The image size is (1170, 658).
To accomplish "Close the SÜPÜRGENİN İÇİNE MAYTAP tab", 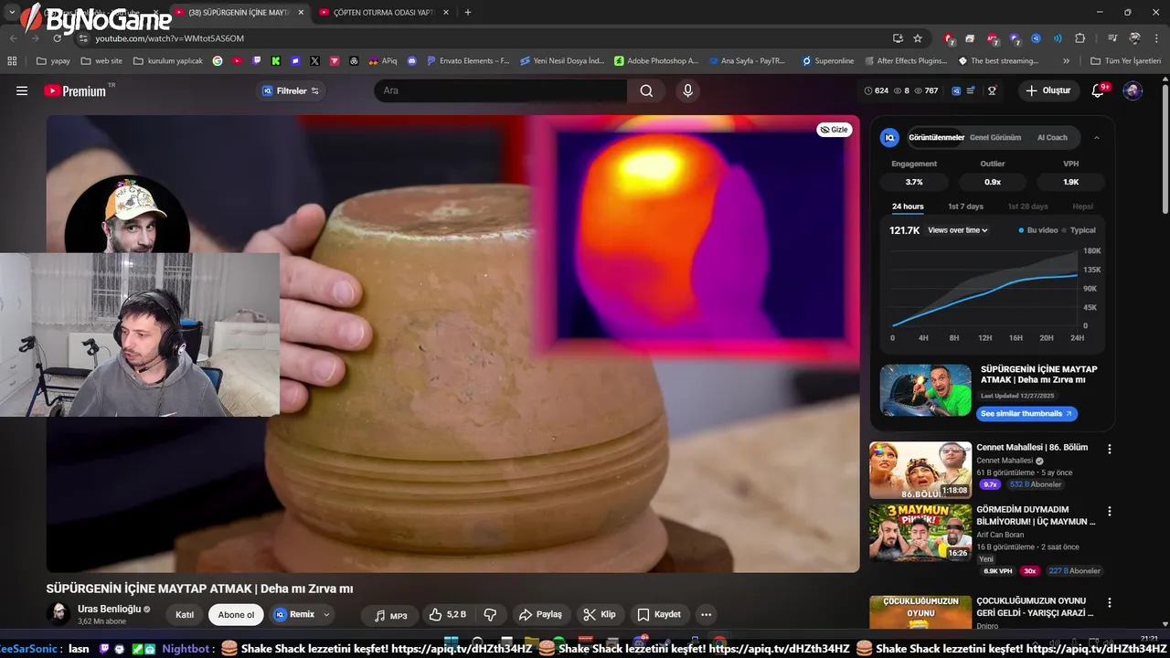I will [303, 13].
